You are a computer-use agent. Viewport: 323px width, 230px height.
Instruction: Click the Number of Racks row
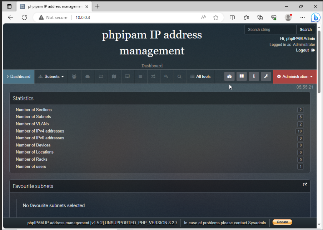pyautogui.click(x=160, y=159)
